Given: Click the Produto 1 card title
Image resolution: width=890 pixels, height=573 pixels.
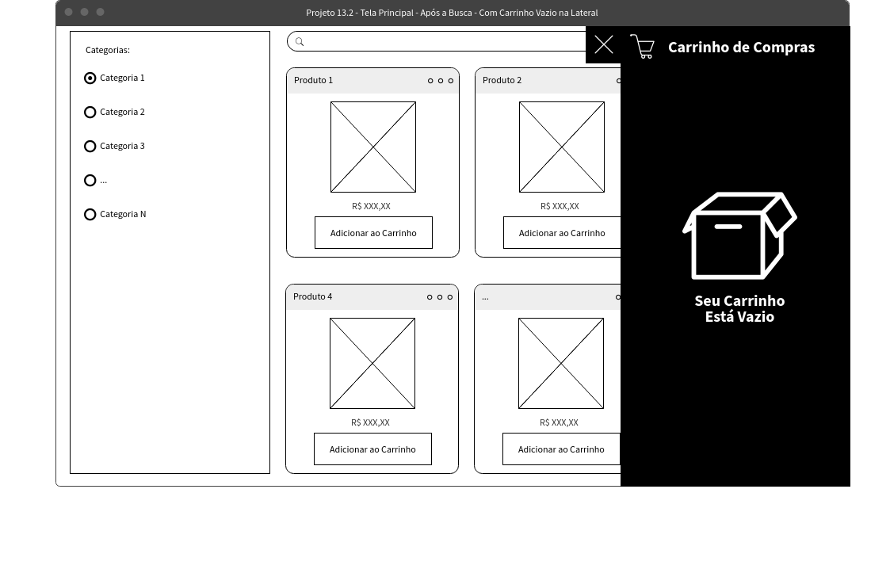Looking at the screenshot, I should 313,80.
